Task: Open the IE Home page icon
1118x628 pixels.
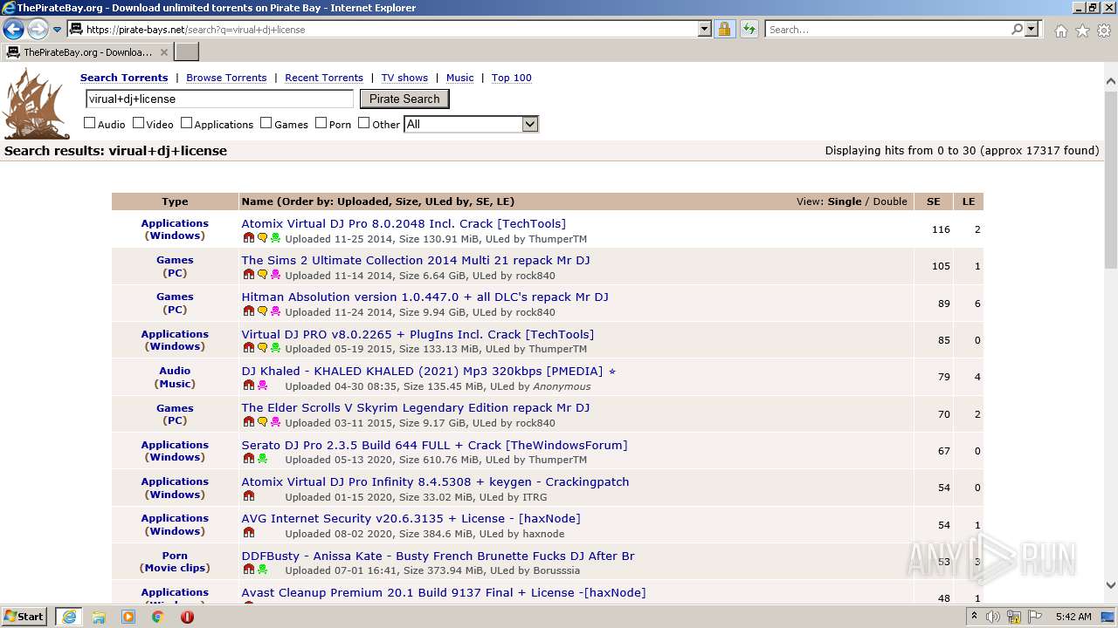Action: click(x=1060, y=31)
